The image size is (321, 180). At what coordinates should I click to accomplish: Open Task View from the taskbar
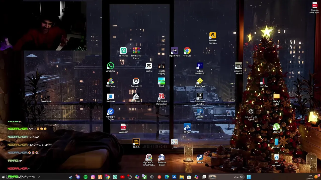pyautogui.click(x=204, y=177)
